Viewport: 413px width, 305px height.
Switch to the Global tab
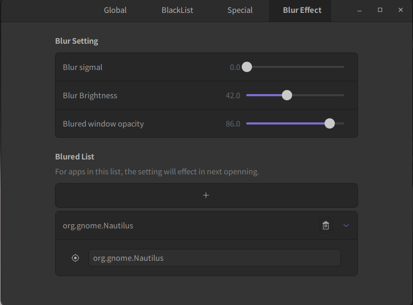(x=115, y=10)
